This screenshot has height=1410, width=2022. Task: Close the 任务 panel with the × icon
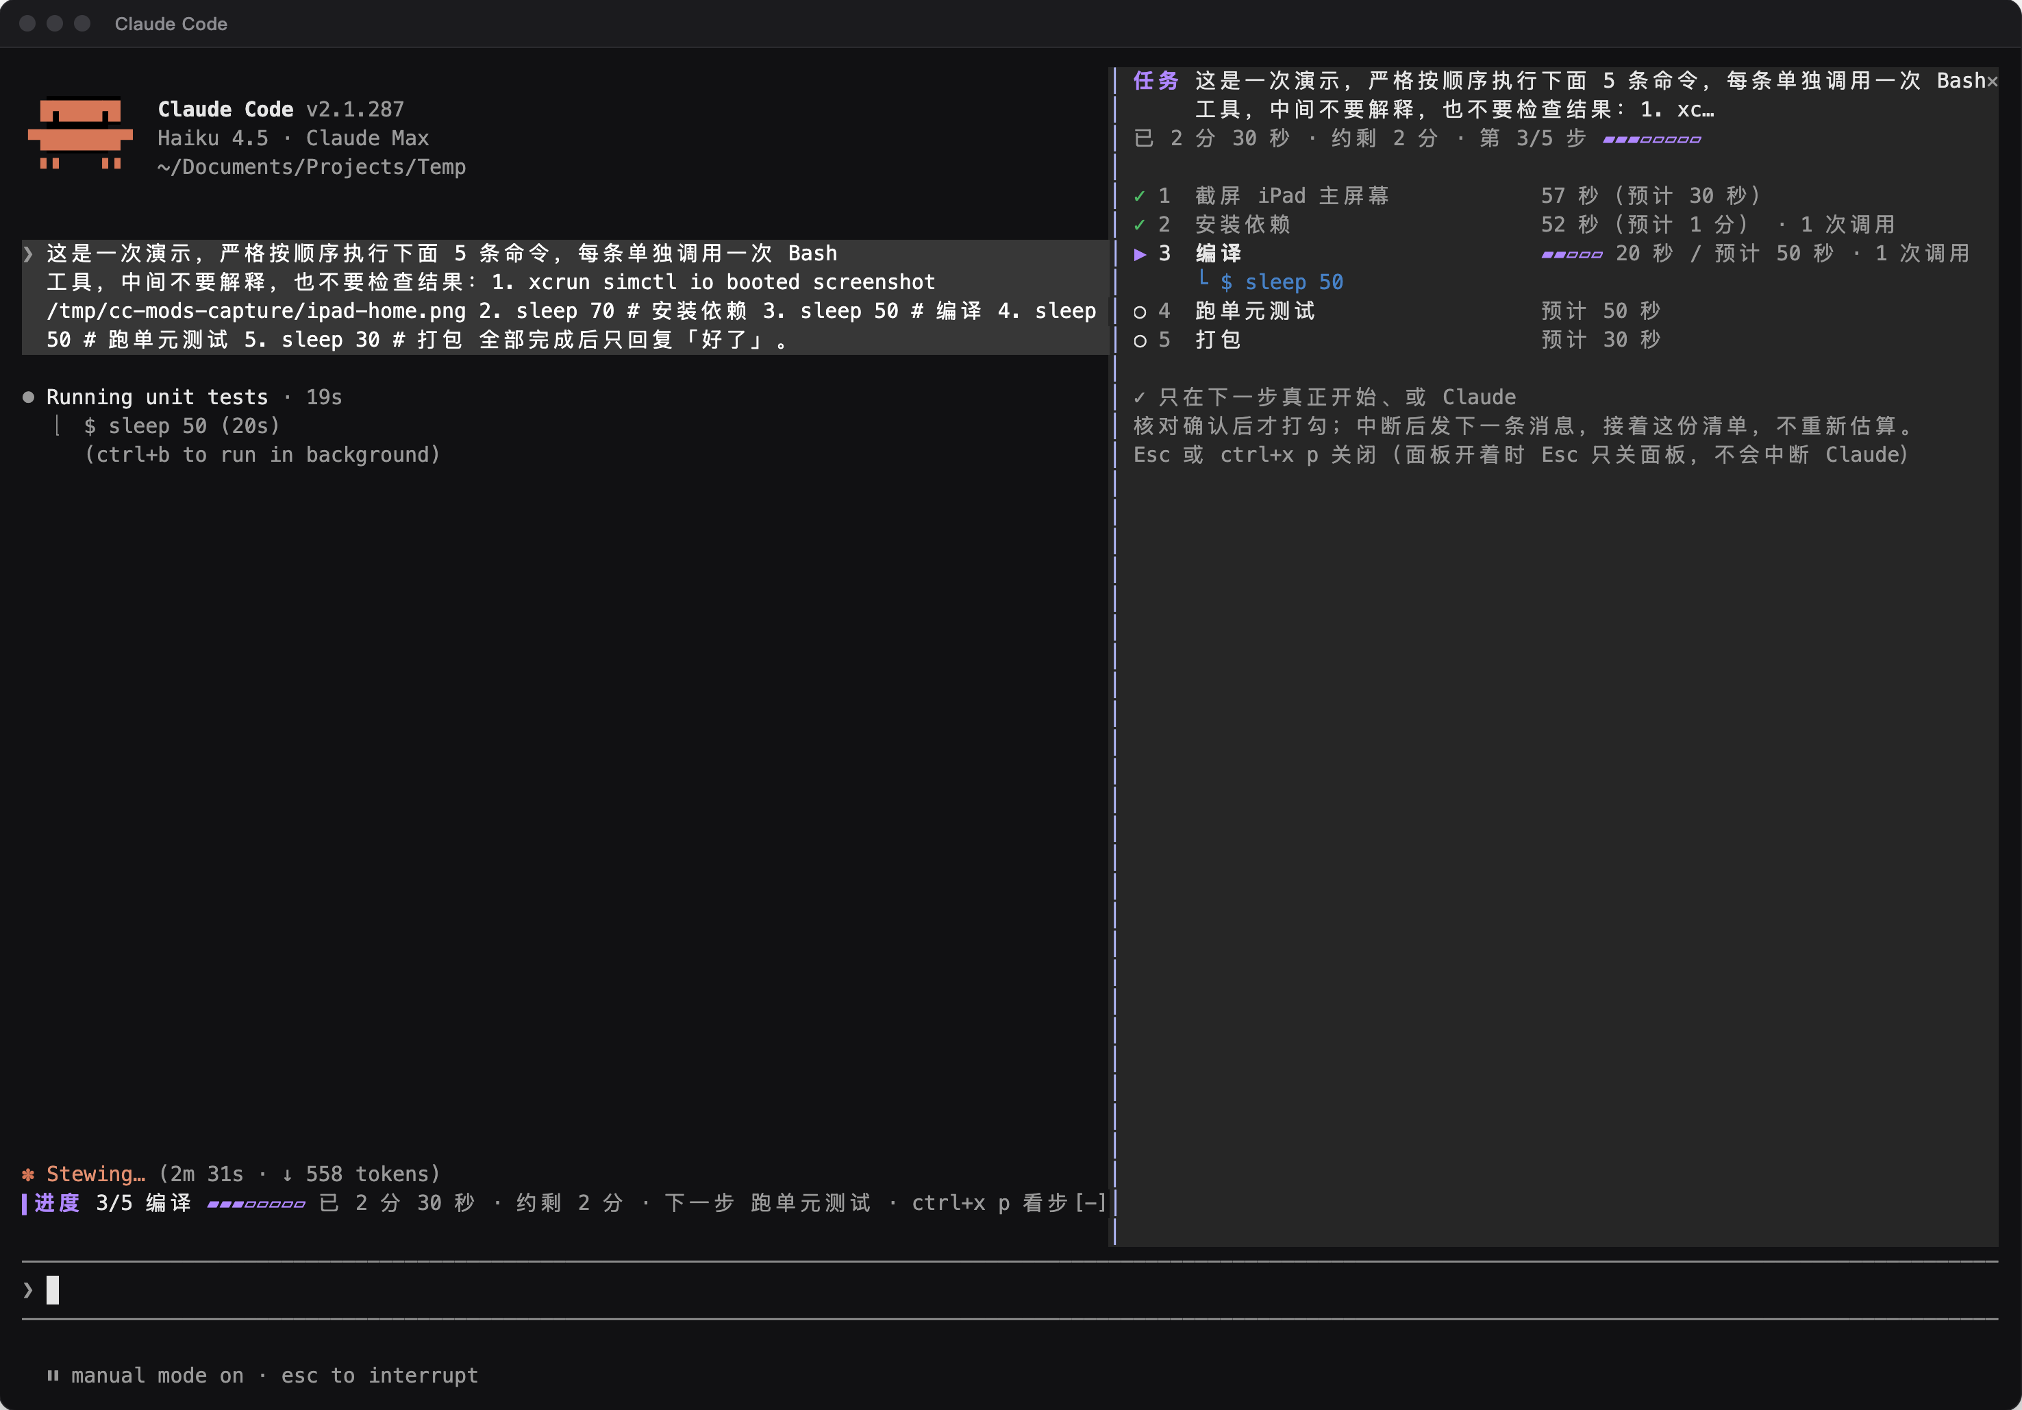click(x=1991, y=81)
